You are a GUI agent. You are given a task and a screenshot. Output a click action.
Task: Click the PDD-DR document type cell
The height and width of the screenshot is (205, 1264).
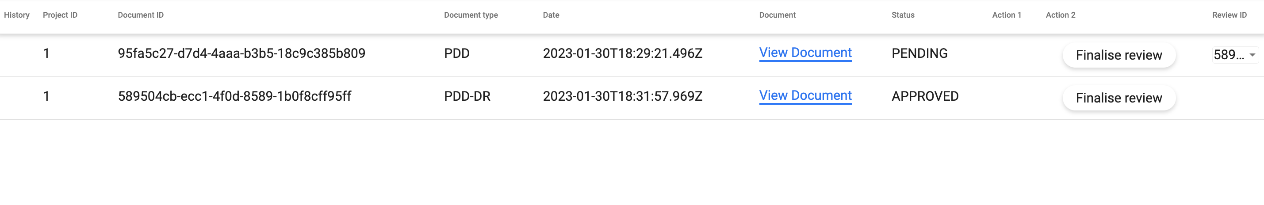[x=467, y=96]
